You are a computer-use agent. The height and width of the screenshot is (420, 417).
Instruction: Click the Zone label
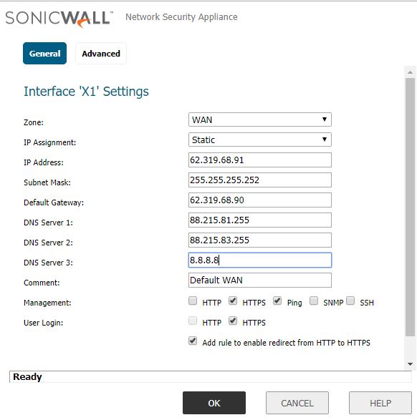point(34,122)
